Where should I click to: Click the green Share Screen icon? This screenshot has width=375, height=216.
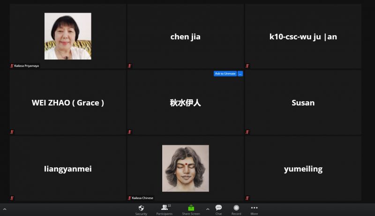click(191, 208)
